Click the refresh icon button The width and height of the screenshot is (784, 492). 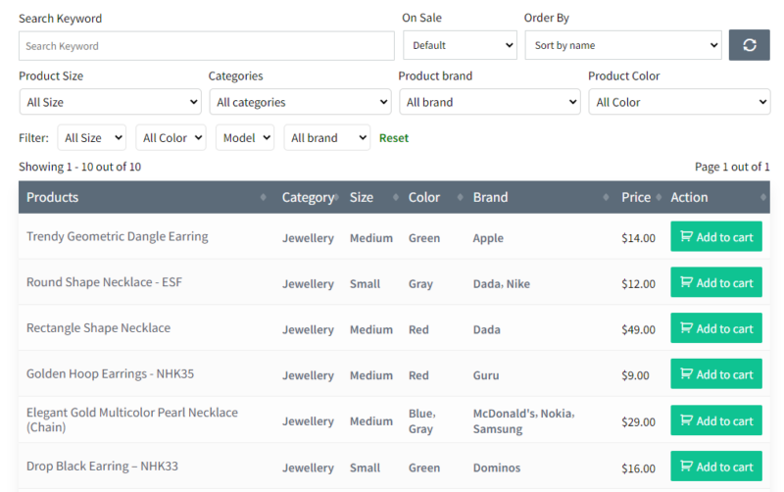tap(749, 45)
